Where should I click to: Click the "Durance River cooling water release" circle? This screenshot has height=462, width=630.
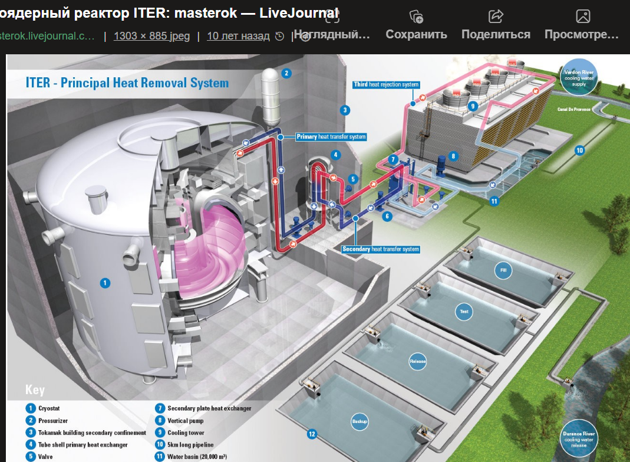coord(579,438)
